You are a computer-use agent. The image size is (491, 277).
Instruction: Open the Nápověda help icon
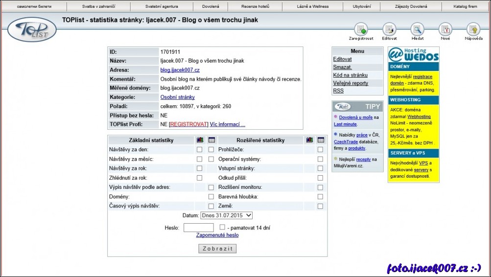[473, 29]
